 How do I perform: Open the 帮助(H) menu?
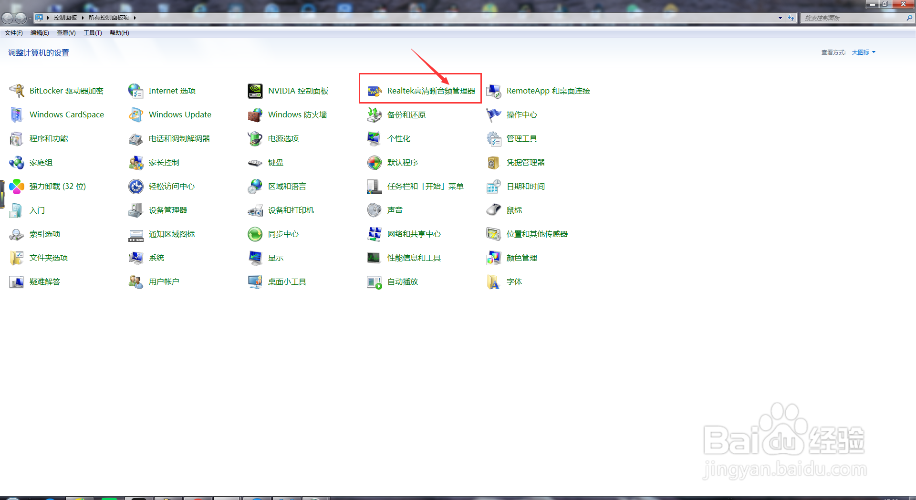click(x=119, y=33)
